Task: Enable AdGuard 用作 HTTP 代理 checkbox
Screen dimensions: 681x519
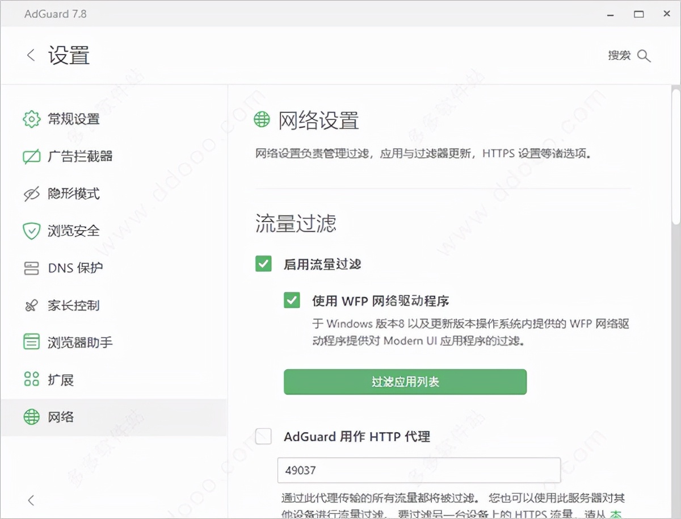Action: [263, 436]
